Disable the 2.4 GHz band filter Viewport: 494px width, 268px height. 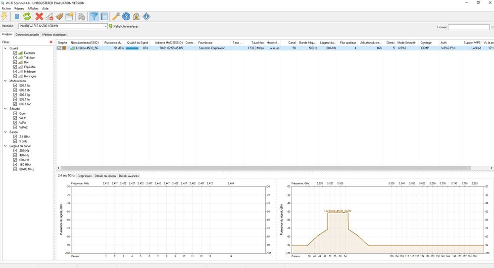(x=15, y=136)
